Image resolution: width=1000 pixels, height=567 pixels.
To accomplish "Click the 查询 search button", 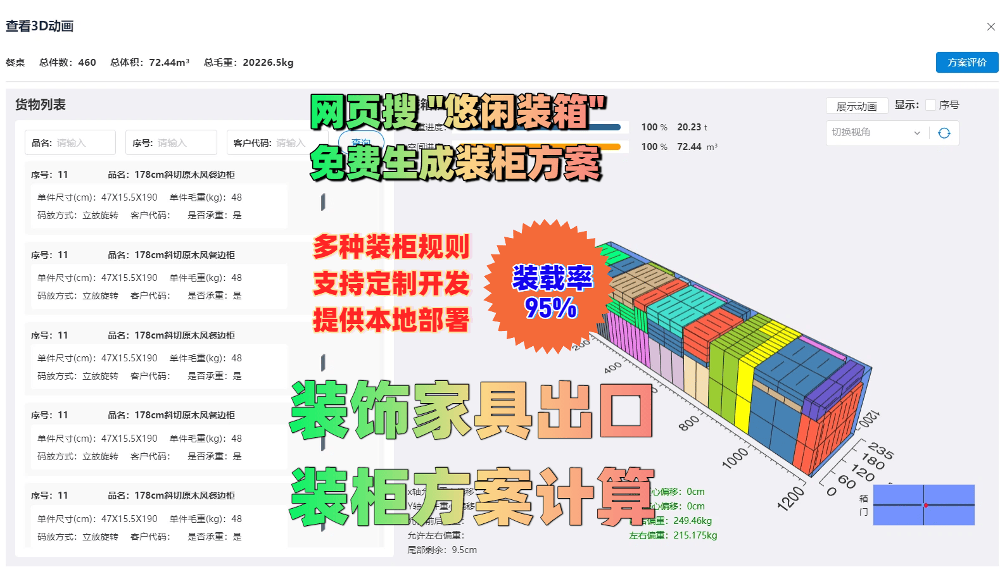I will click(x=361, y=142).
